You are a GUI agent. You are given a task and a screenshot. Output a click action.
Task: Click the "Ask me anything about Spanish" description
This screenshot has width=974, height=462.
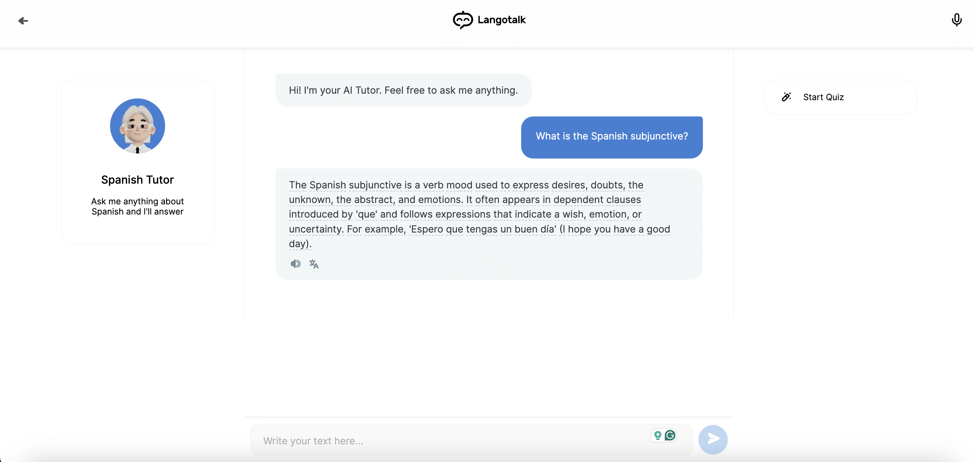137,206
